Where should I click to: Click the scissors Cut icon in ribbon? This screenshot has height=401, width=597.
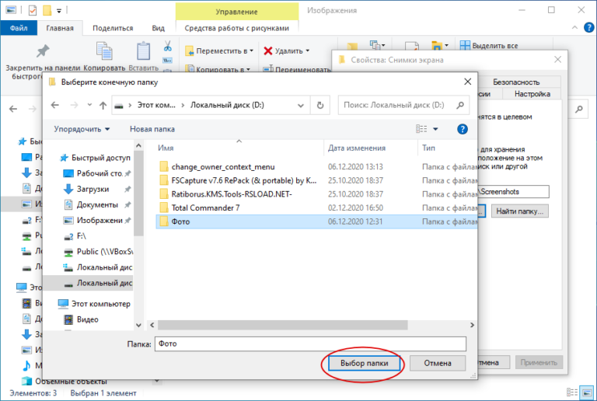166,46
